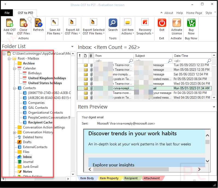This screenshot has height=188, width=218.
Task: Open the Files folder
Action: pos(26,152)
